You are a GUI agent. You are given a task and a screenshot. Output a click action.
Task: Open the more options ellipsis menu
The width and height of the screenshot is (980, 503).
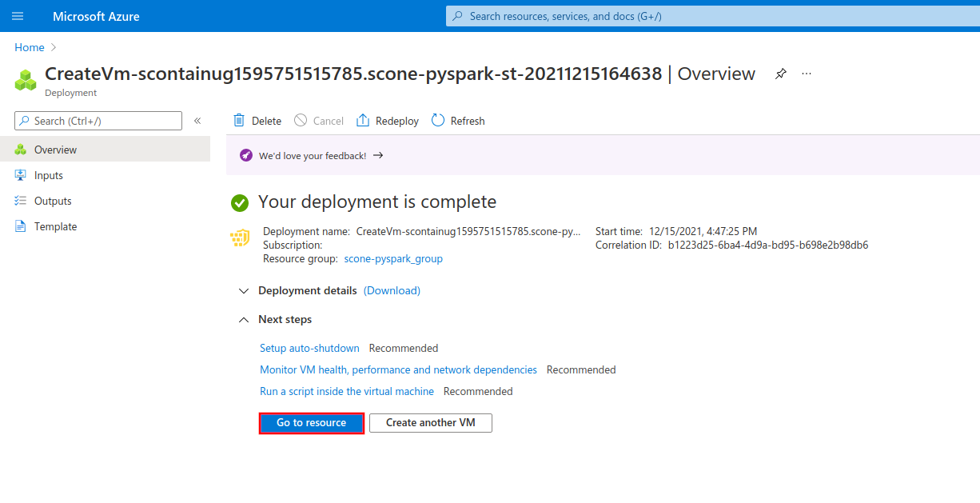pos(806,73)
